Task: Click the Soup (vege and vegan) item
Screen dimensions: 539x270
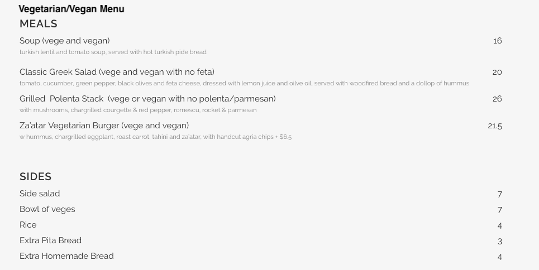Action: pyautogui.click(x=65, y=41)
